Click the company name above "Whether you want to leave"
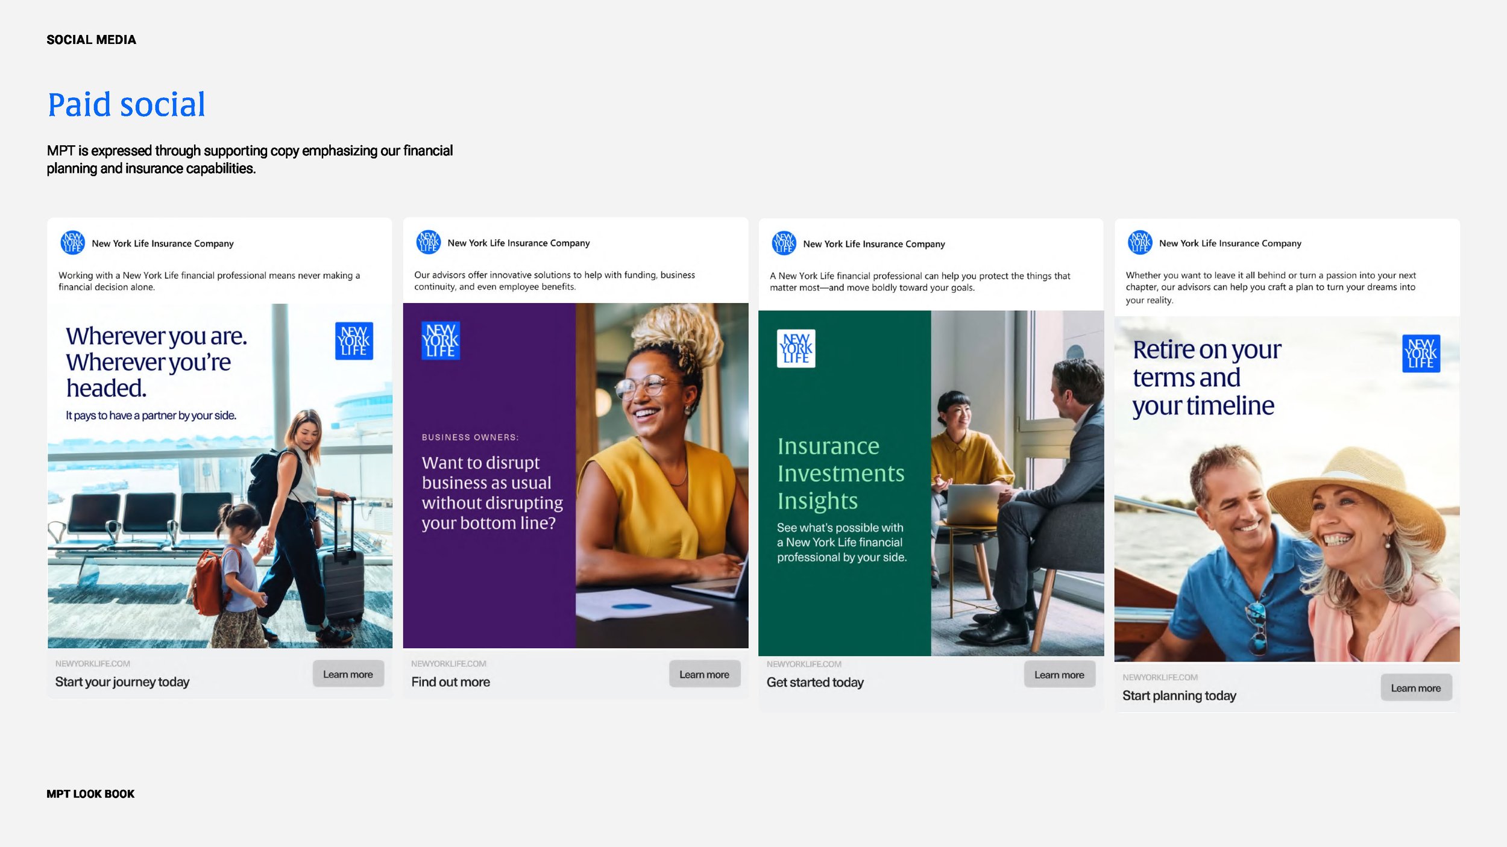Screen dimensions: 1507x847 click(1230, 243)
